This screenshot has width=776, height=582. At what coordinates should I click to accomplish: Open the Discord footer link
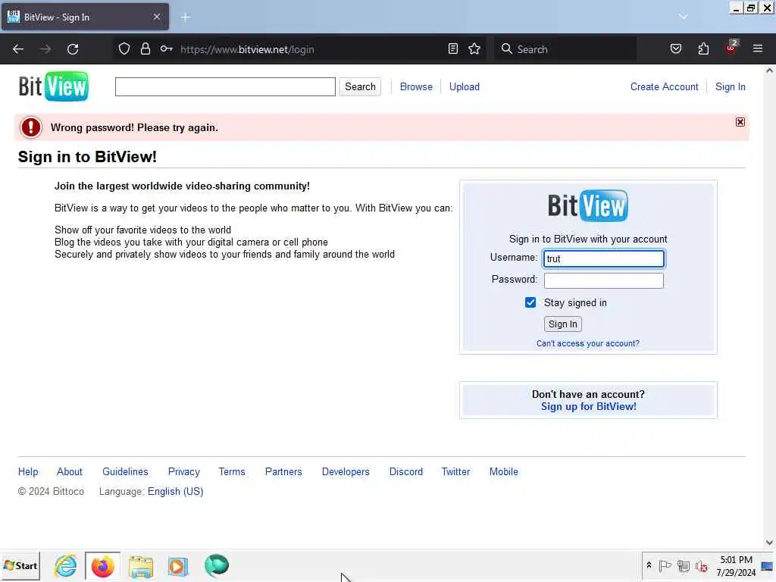[x=406, y=471]
